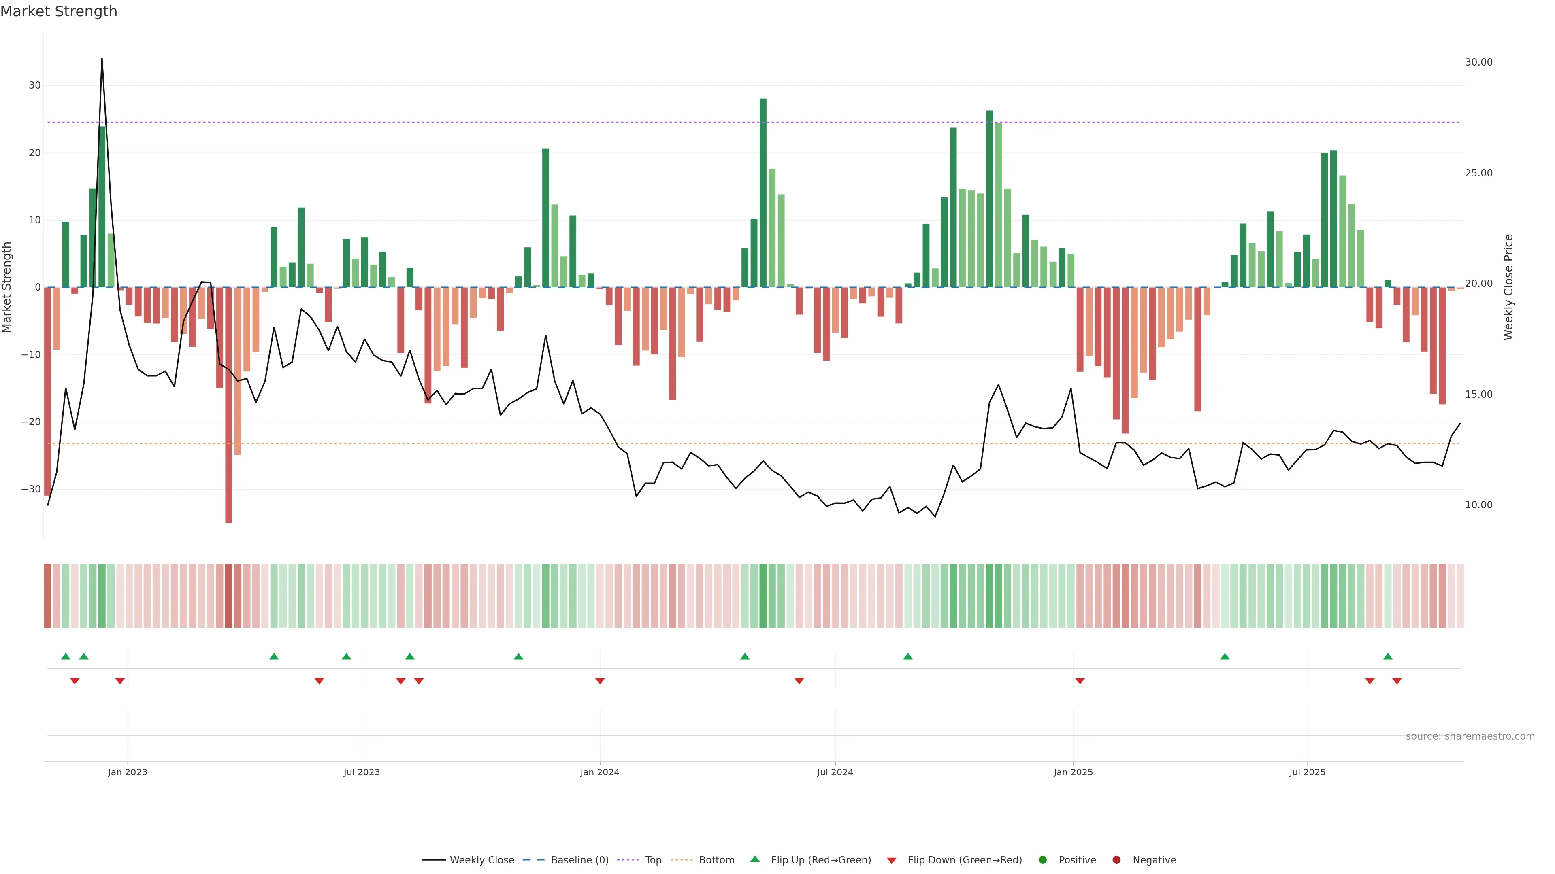Click the Flip Down red triangle legend icon
This screenshot has height=874, width=1555.
[x=892, y=861]
